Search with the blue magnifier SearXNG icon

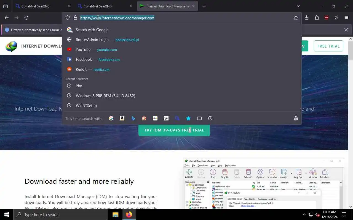click(x=177, y=118)
